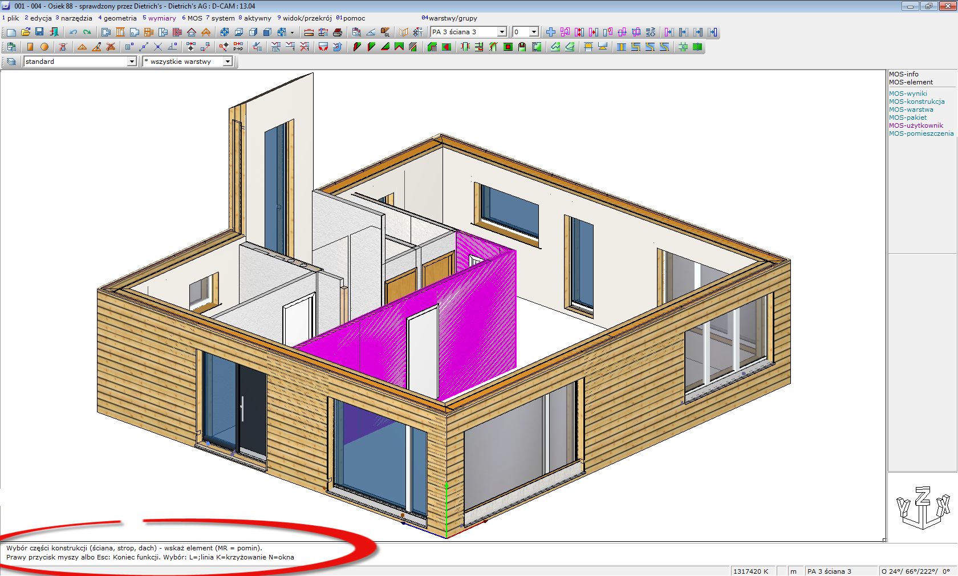Click the GL timber icon
Image resolution: width=958 pixels, height=576 pixels.
[385, 33]
